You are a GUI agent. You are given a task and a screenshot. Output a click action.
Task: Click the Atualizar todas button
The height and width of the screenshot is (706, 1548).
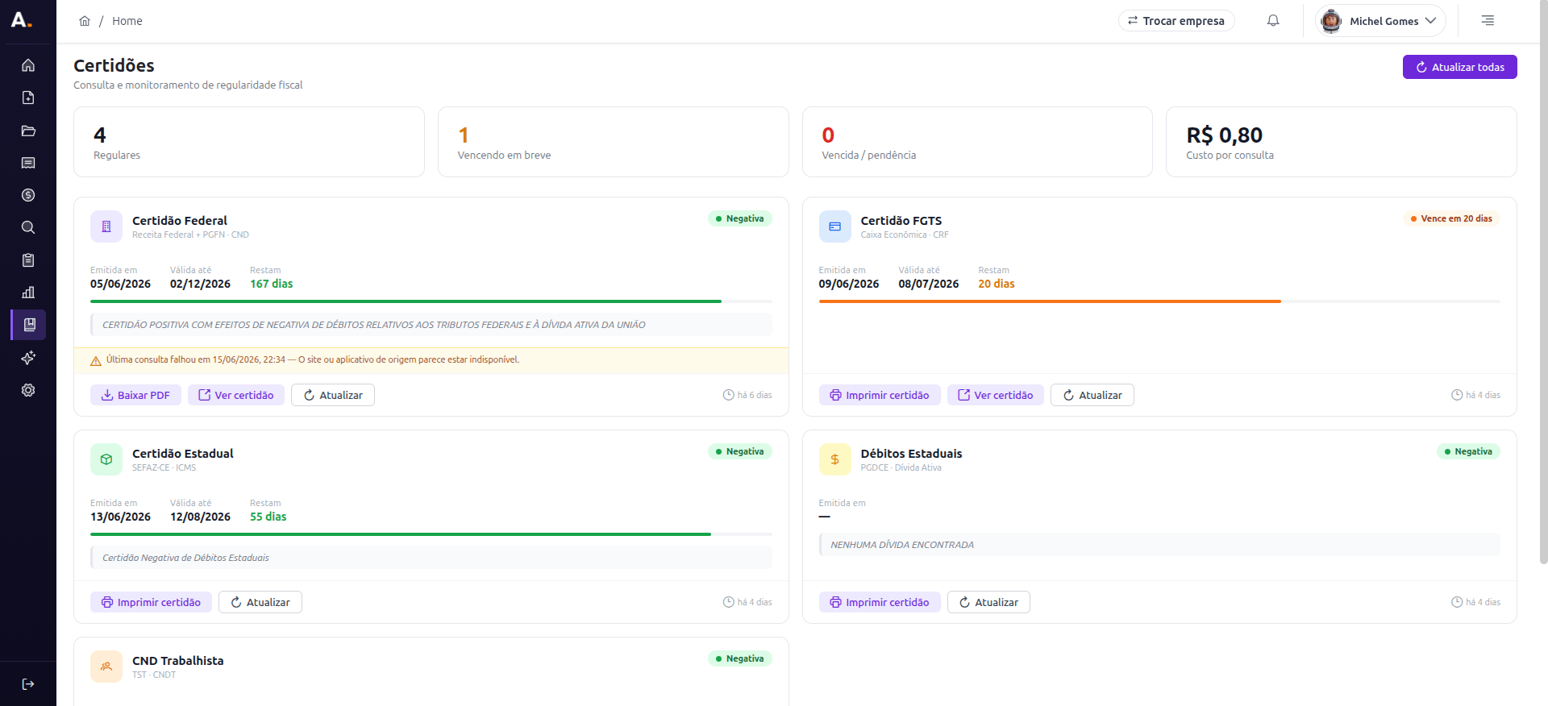click(x=1459, y=67)
